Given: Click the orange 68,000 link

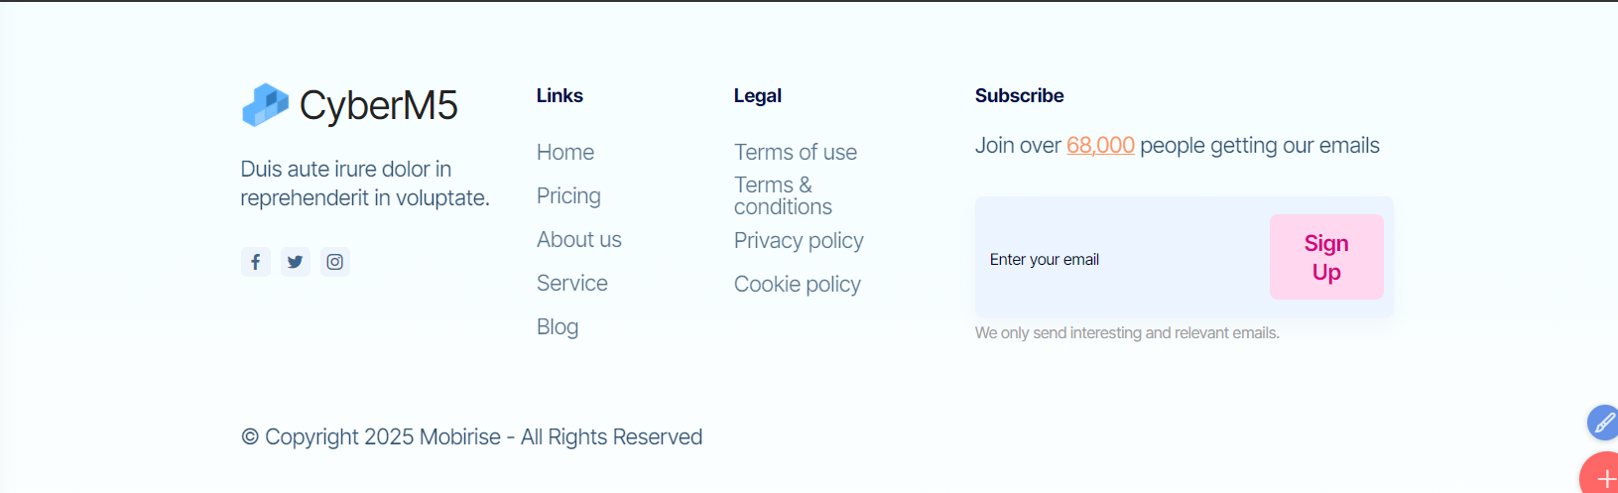Looking at the screenshot, I should click(x=1100, y=146).
